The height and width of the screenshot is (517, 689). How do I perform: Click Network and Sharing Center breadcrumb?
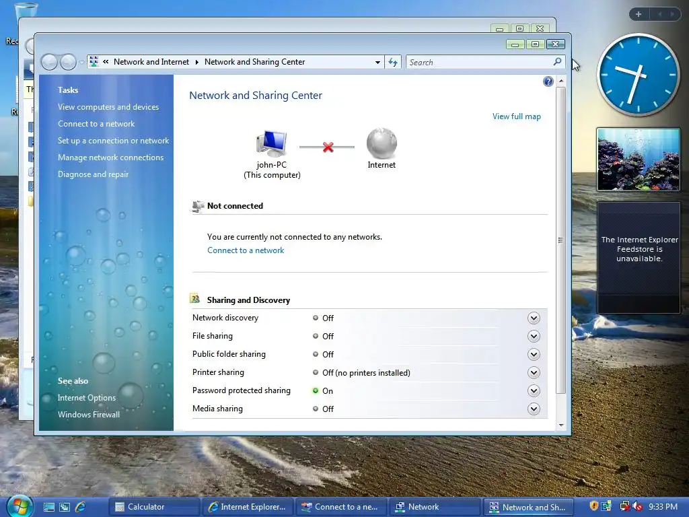254,62
